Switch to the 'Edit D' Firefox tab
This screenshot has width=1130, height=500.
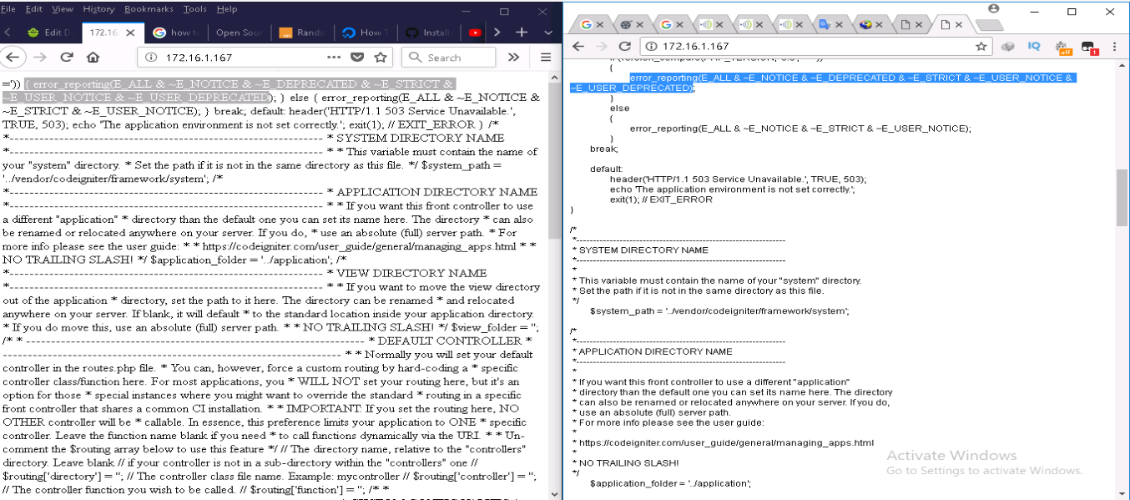click(x=49, y=33)
